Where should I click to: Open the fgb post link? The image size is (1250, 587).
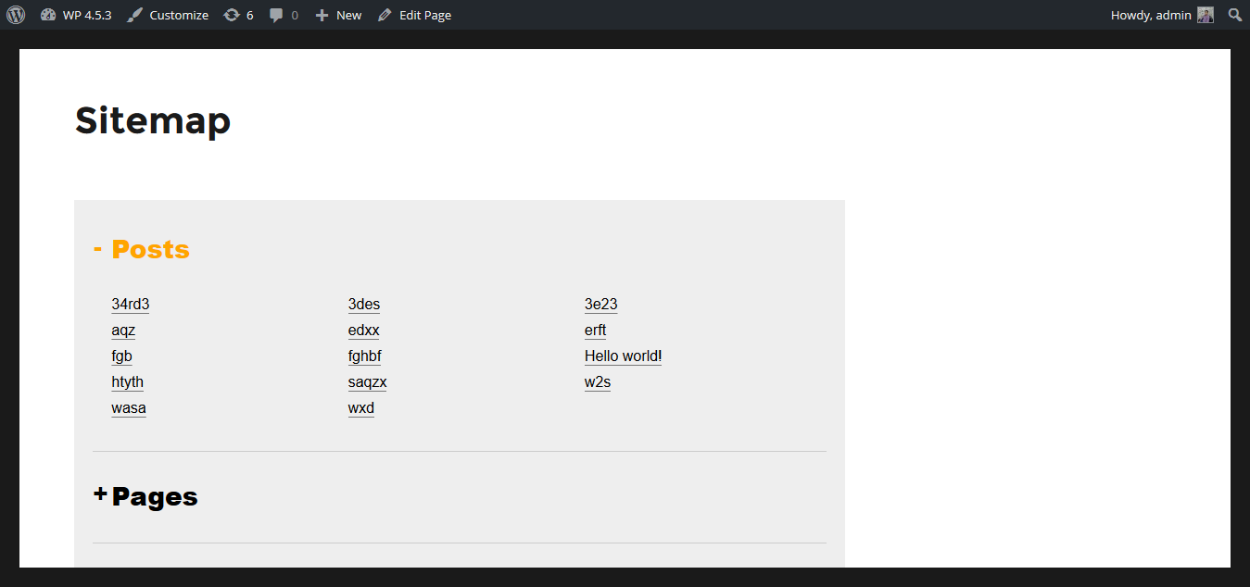tap(121, 356)
